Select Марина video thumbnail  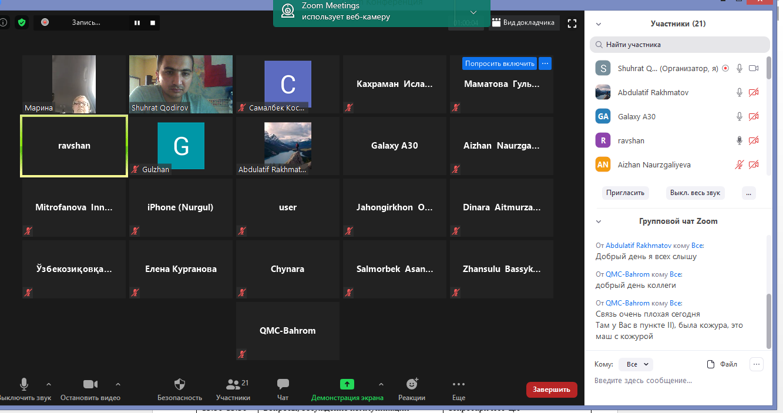[x=74, y=84]
